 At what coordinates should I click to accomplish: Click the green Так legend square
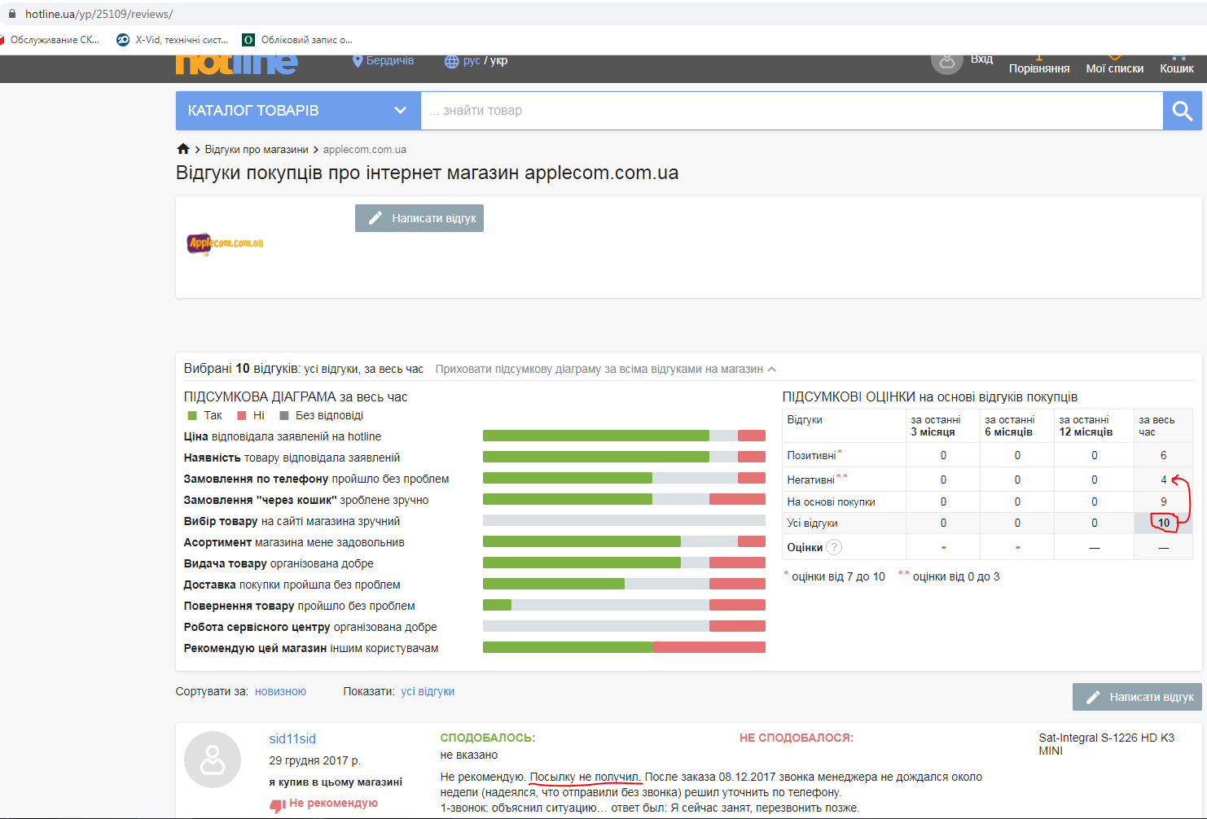click(192, 415)
